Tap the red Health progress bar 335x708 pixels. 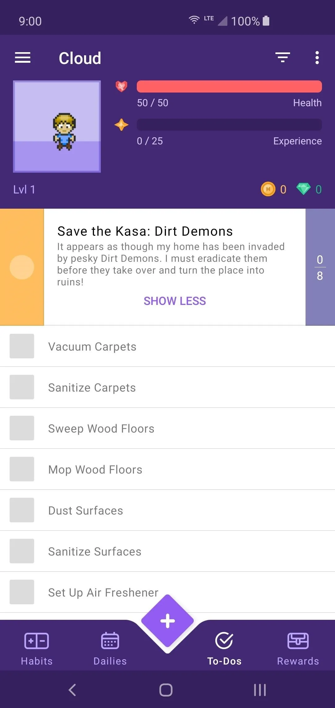229,86
